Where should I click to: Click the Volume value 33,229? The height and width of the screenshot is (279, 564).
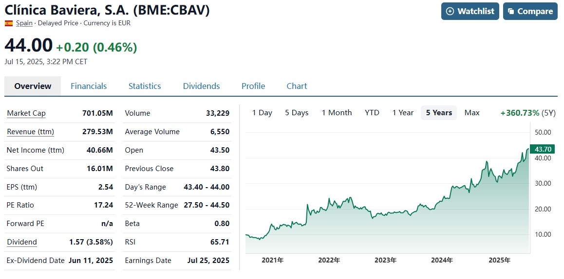(218, 113)
